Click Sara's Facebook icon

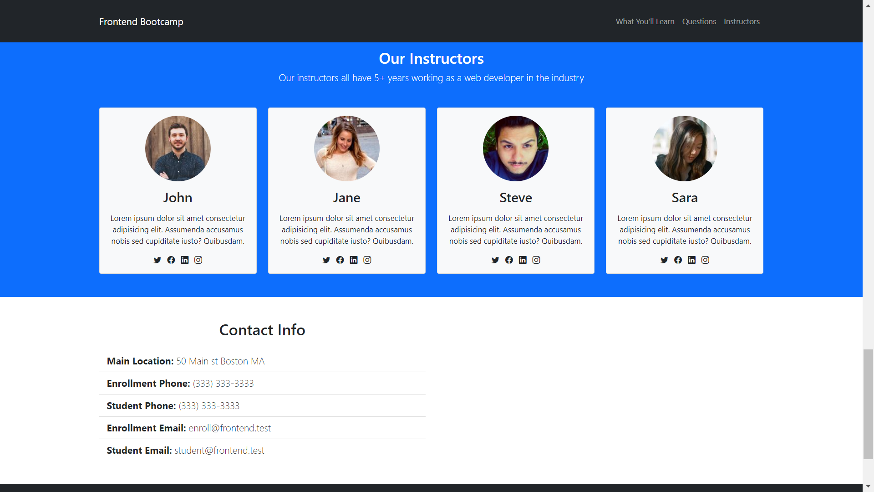pos(678,260)
